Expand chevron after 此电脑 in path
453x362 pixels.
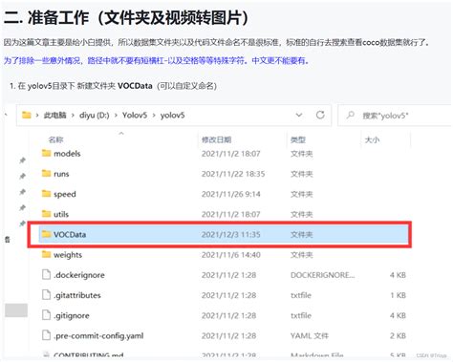(x=73, y=116)
